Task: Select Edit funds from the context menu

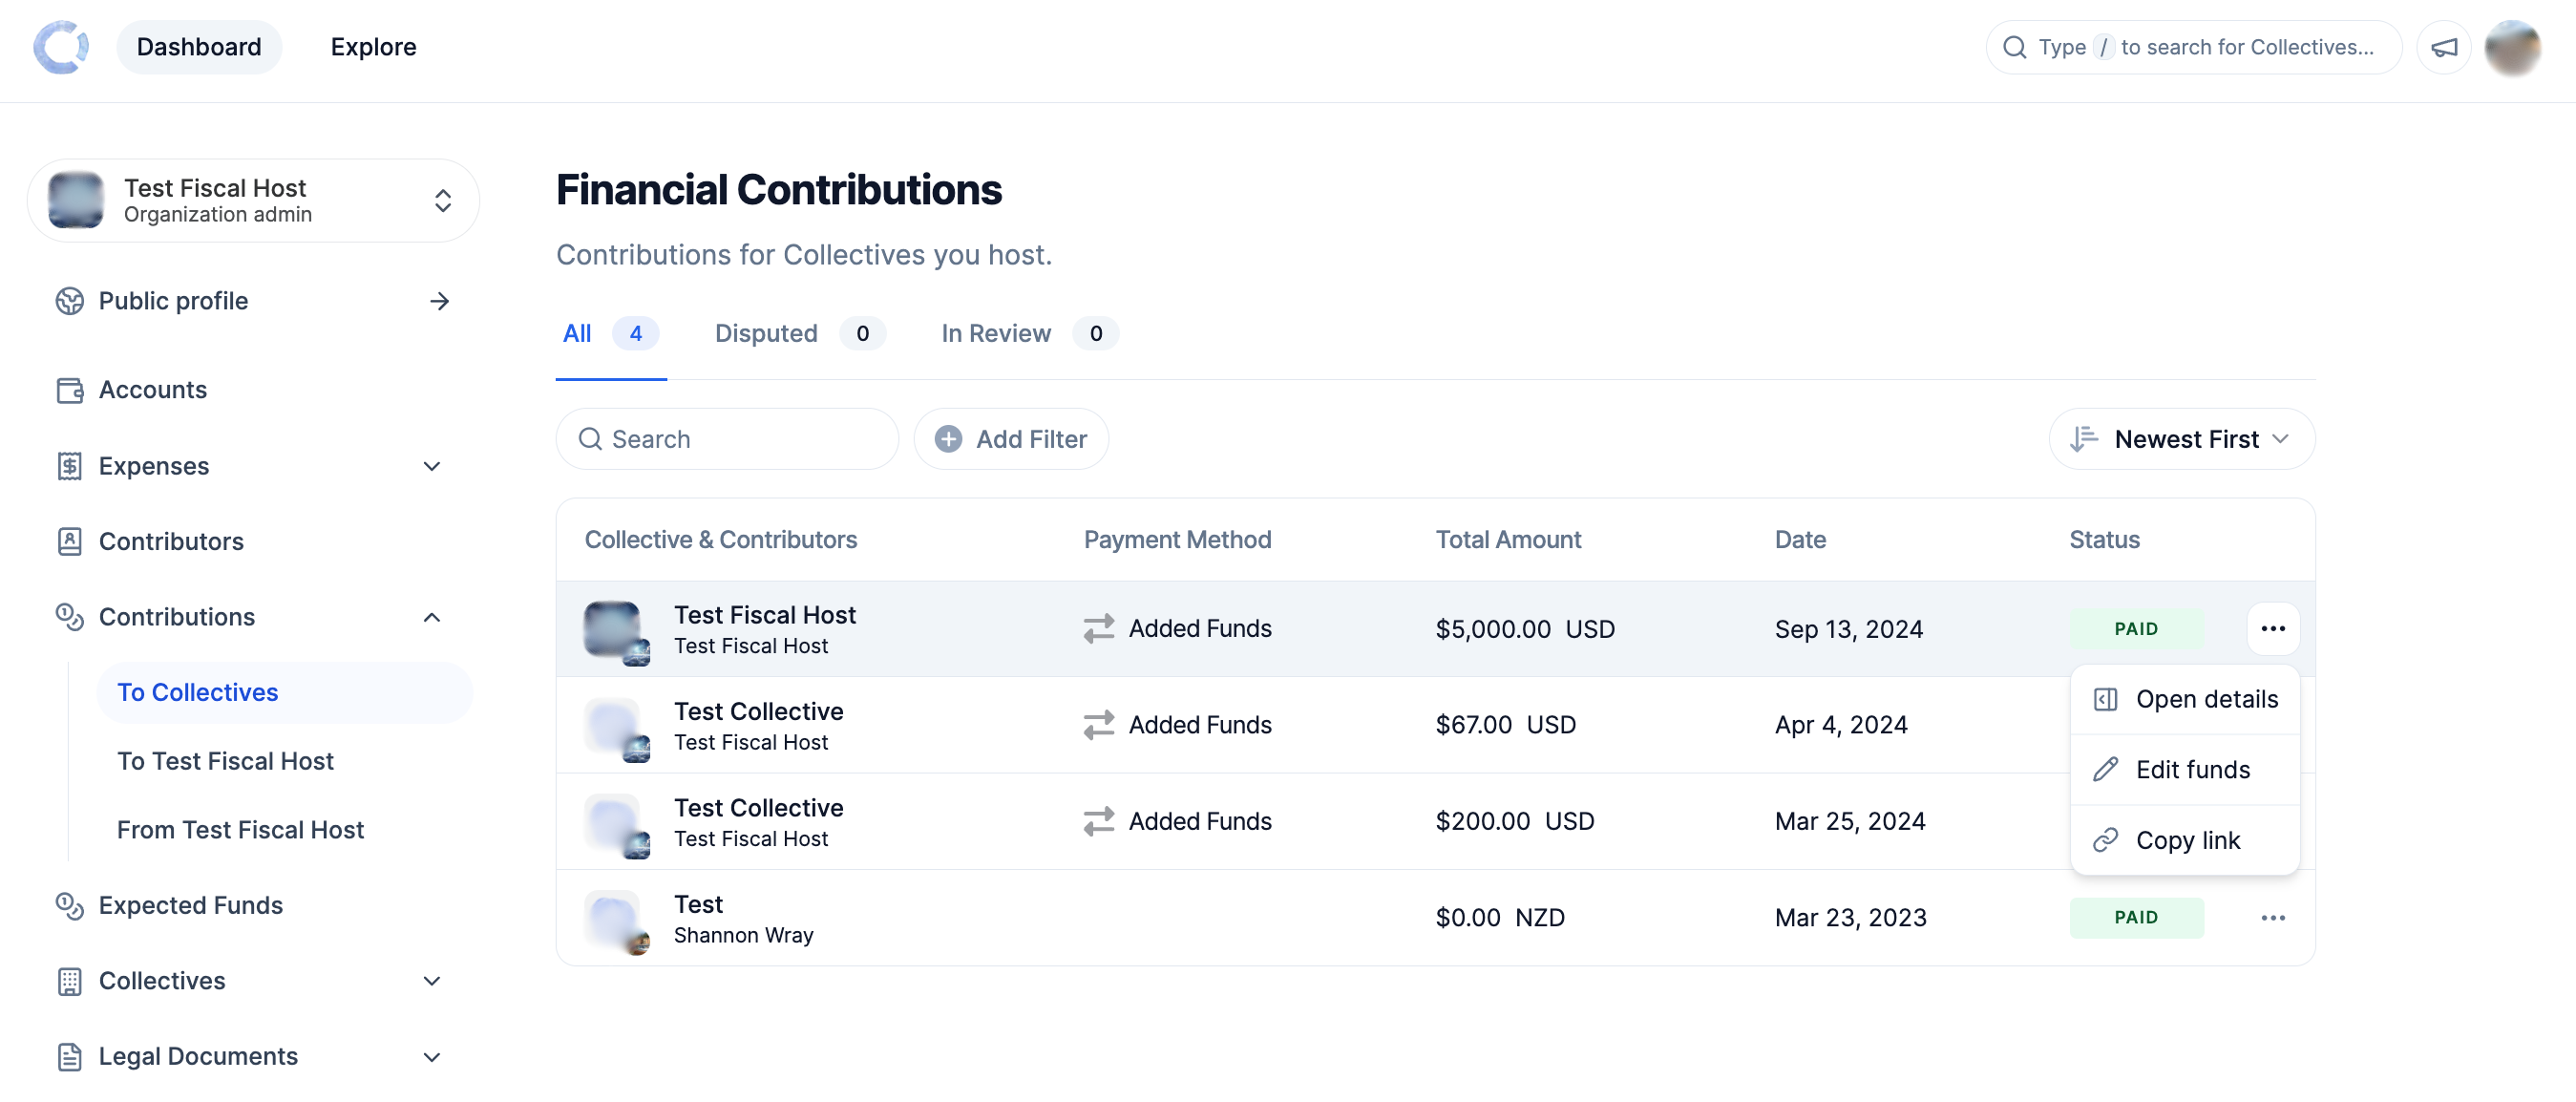Action: click(x=2191, y=769)
